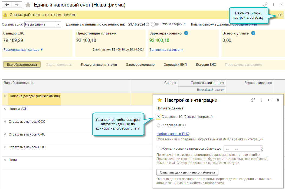Viewport: 285px width, 189px height.
Task: Expand Страховые взносы ОПС row
Action: 5,147
